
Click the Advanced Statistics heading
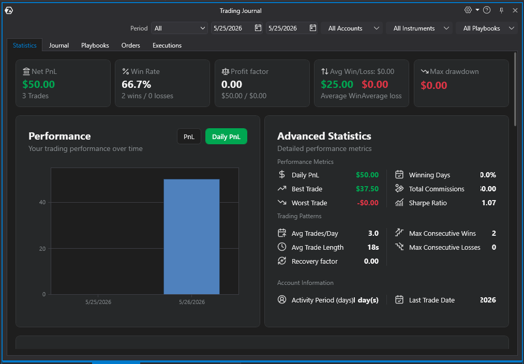pyautogui.click(x=324, y=136)
